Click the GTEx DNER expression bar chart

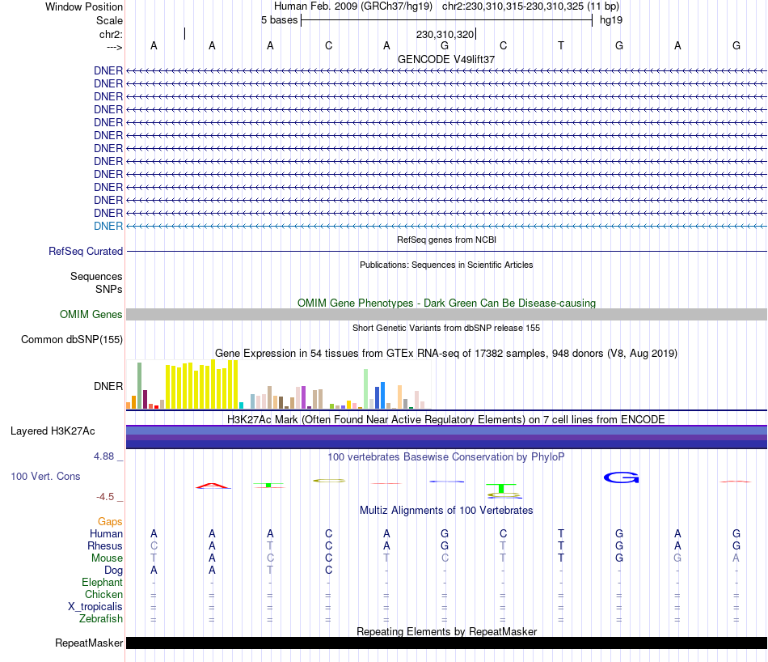coord(278,384)
